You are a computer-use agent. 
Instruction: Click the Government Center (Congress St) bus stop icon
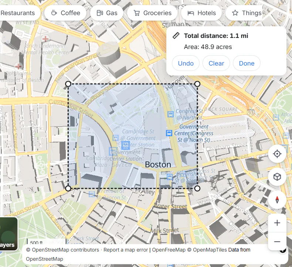tap(169, 133)
